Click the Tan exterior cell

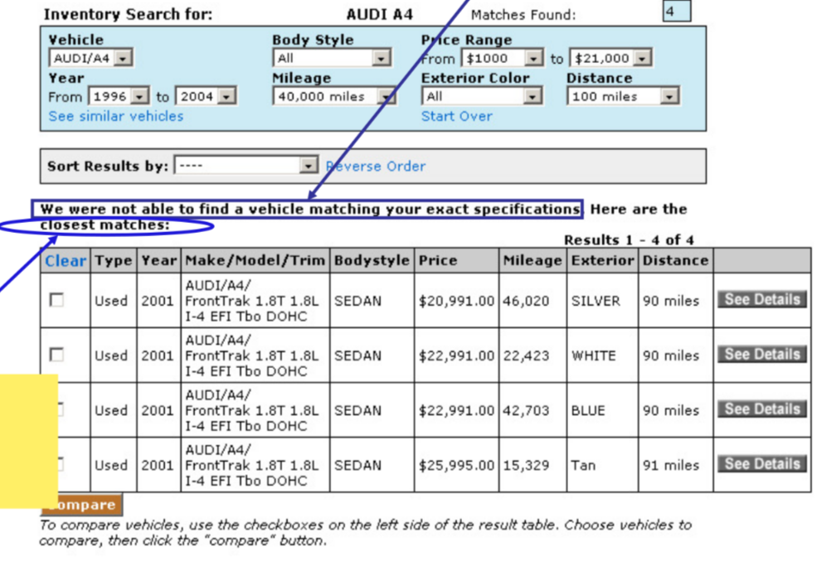pyautogui.click(x=602, y=465)
